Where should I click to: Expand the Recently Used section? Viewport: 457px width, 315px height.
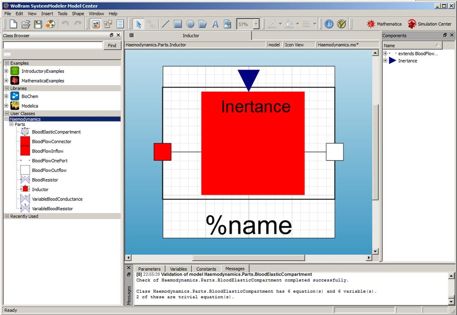(7, 216)
